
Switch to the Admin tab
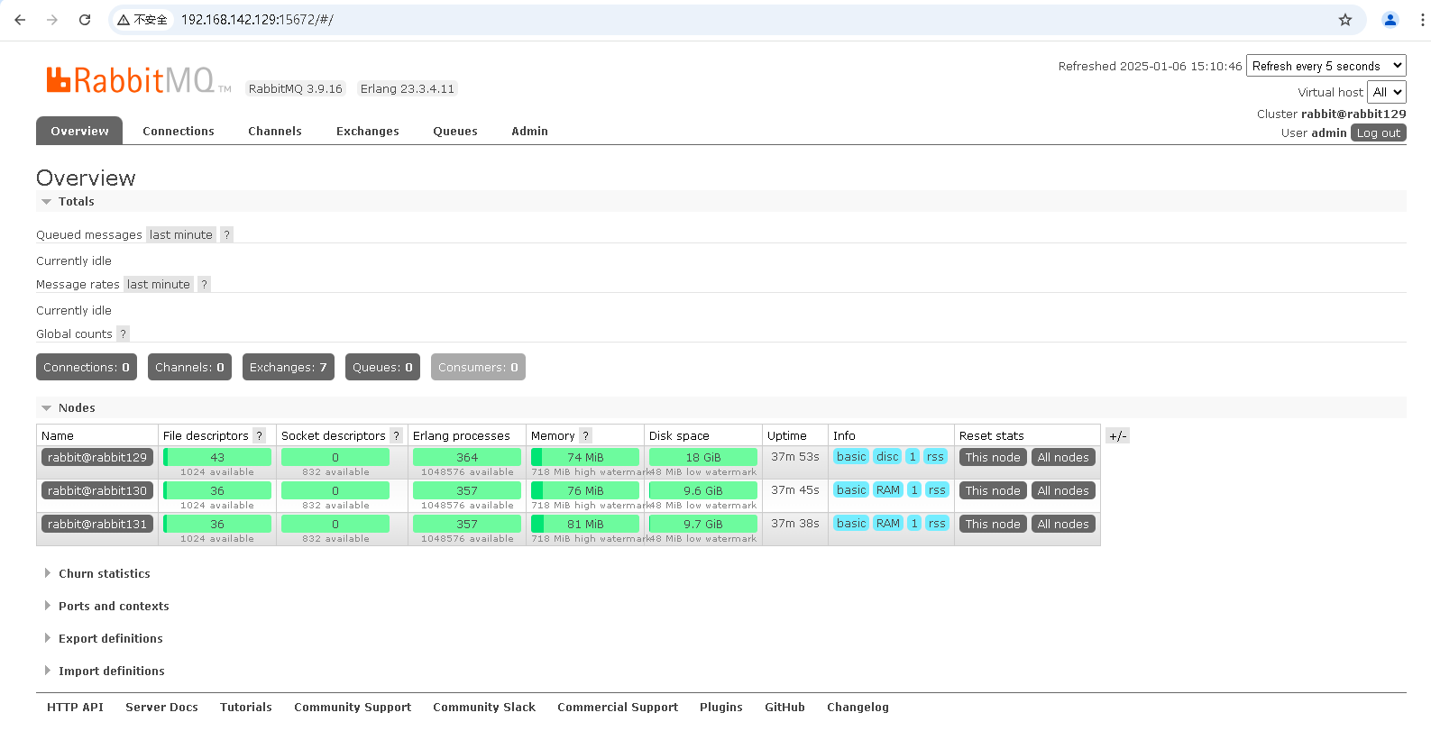(x=529, y=131)
